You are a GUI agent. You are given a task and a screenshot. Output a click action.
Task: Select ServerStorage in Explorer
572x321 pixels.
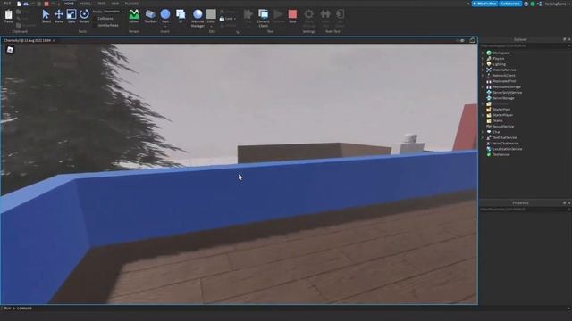[503, 98]
